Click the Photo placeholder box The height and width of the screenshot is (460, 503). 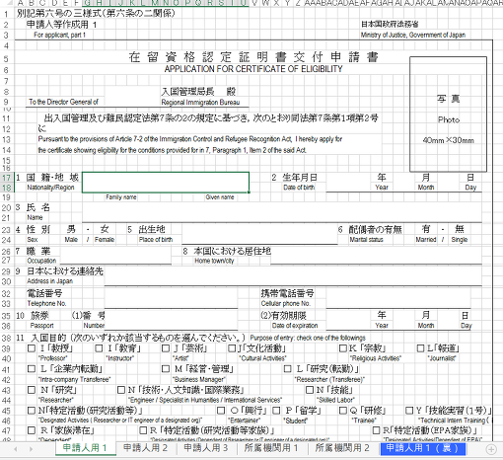coord(448,115)
